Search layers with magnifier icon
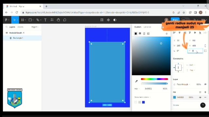 (x=7, y=27)
